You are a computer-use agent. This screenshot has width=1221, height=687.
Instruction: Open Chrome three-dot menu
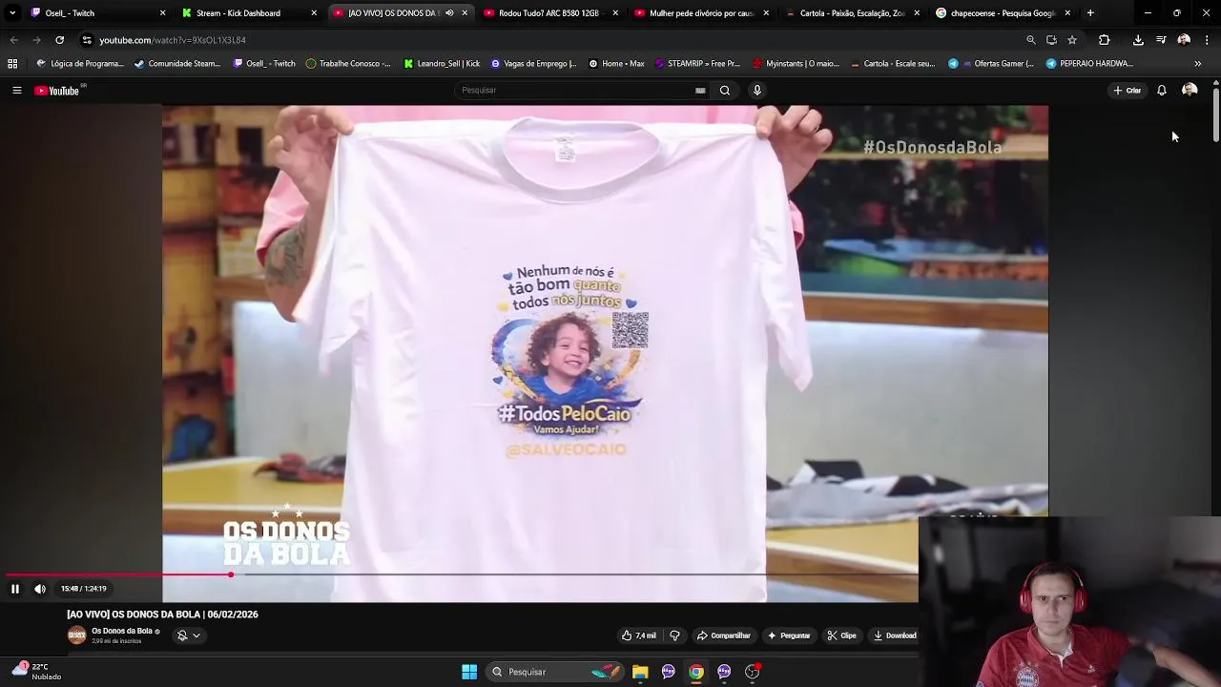pyautogui.click(x=1207, y=40)
